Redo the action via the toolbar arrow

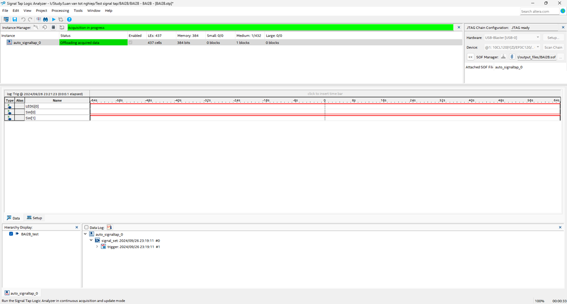(x=31, y=19)
